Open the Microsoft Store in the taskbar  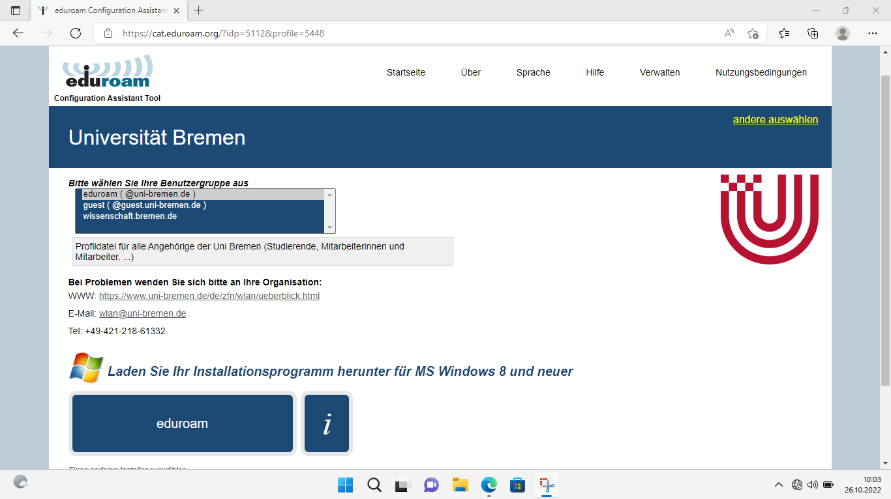[518, 485]
